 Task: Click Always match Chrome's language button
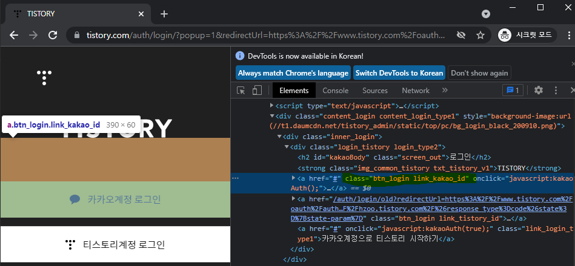(x=293, y=73)
